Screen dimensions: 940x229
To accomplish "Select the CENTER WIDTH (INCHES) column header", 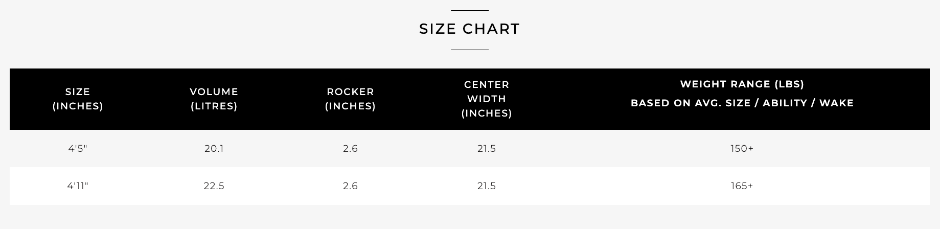I will pyautogui.click(x=487, y=99).
